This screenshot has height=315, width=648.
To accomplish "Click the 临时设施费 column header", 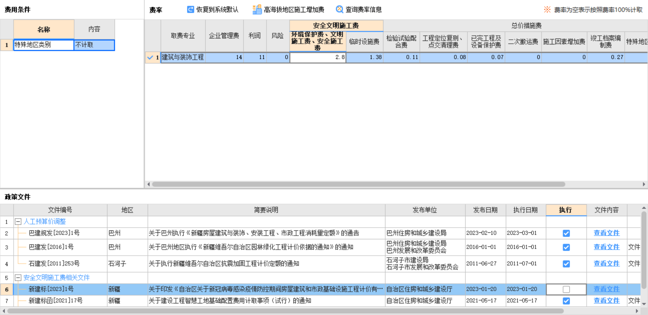I will pyautogui.click(x=364, y=42).
